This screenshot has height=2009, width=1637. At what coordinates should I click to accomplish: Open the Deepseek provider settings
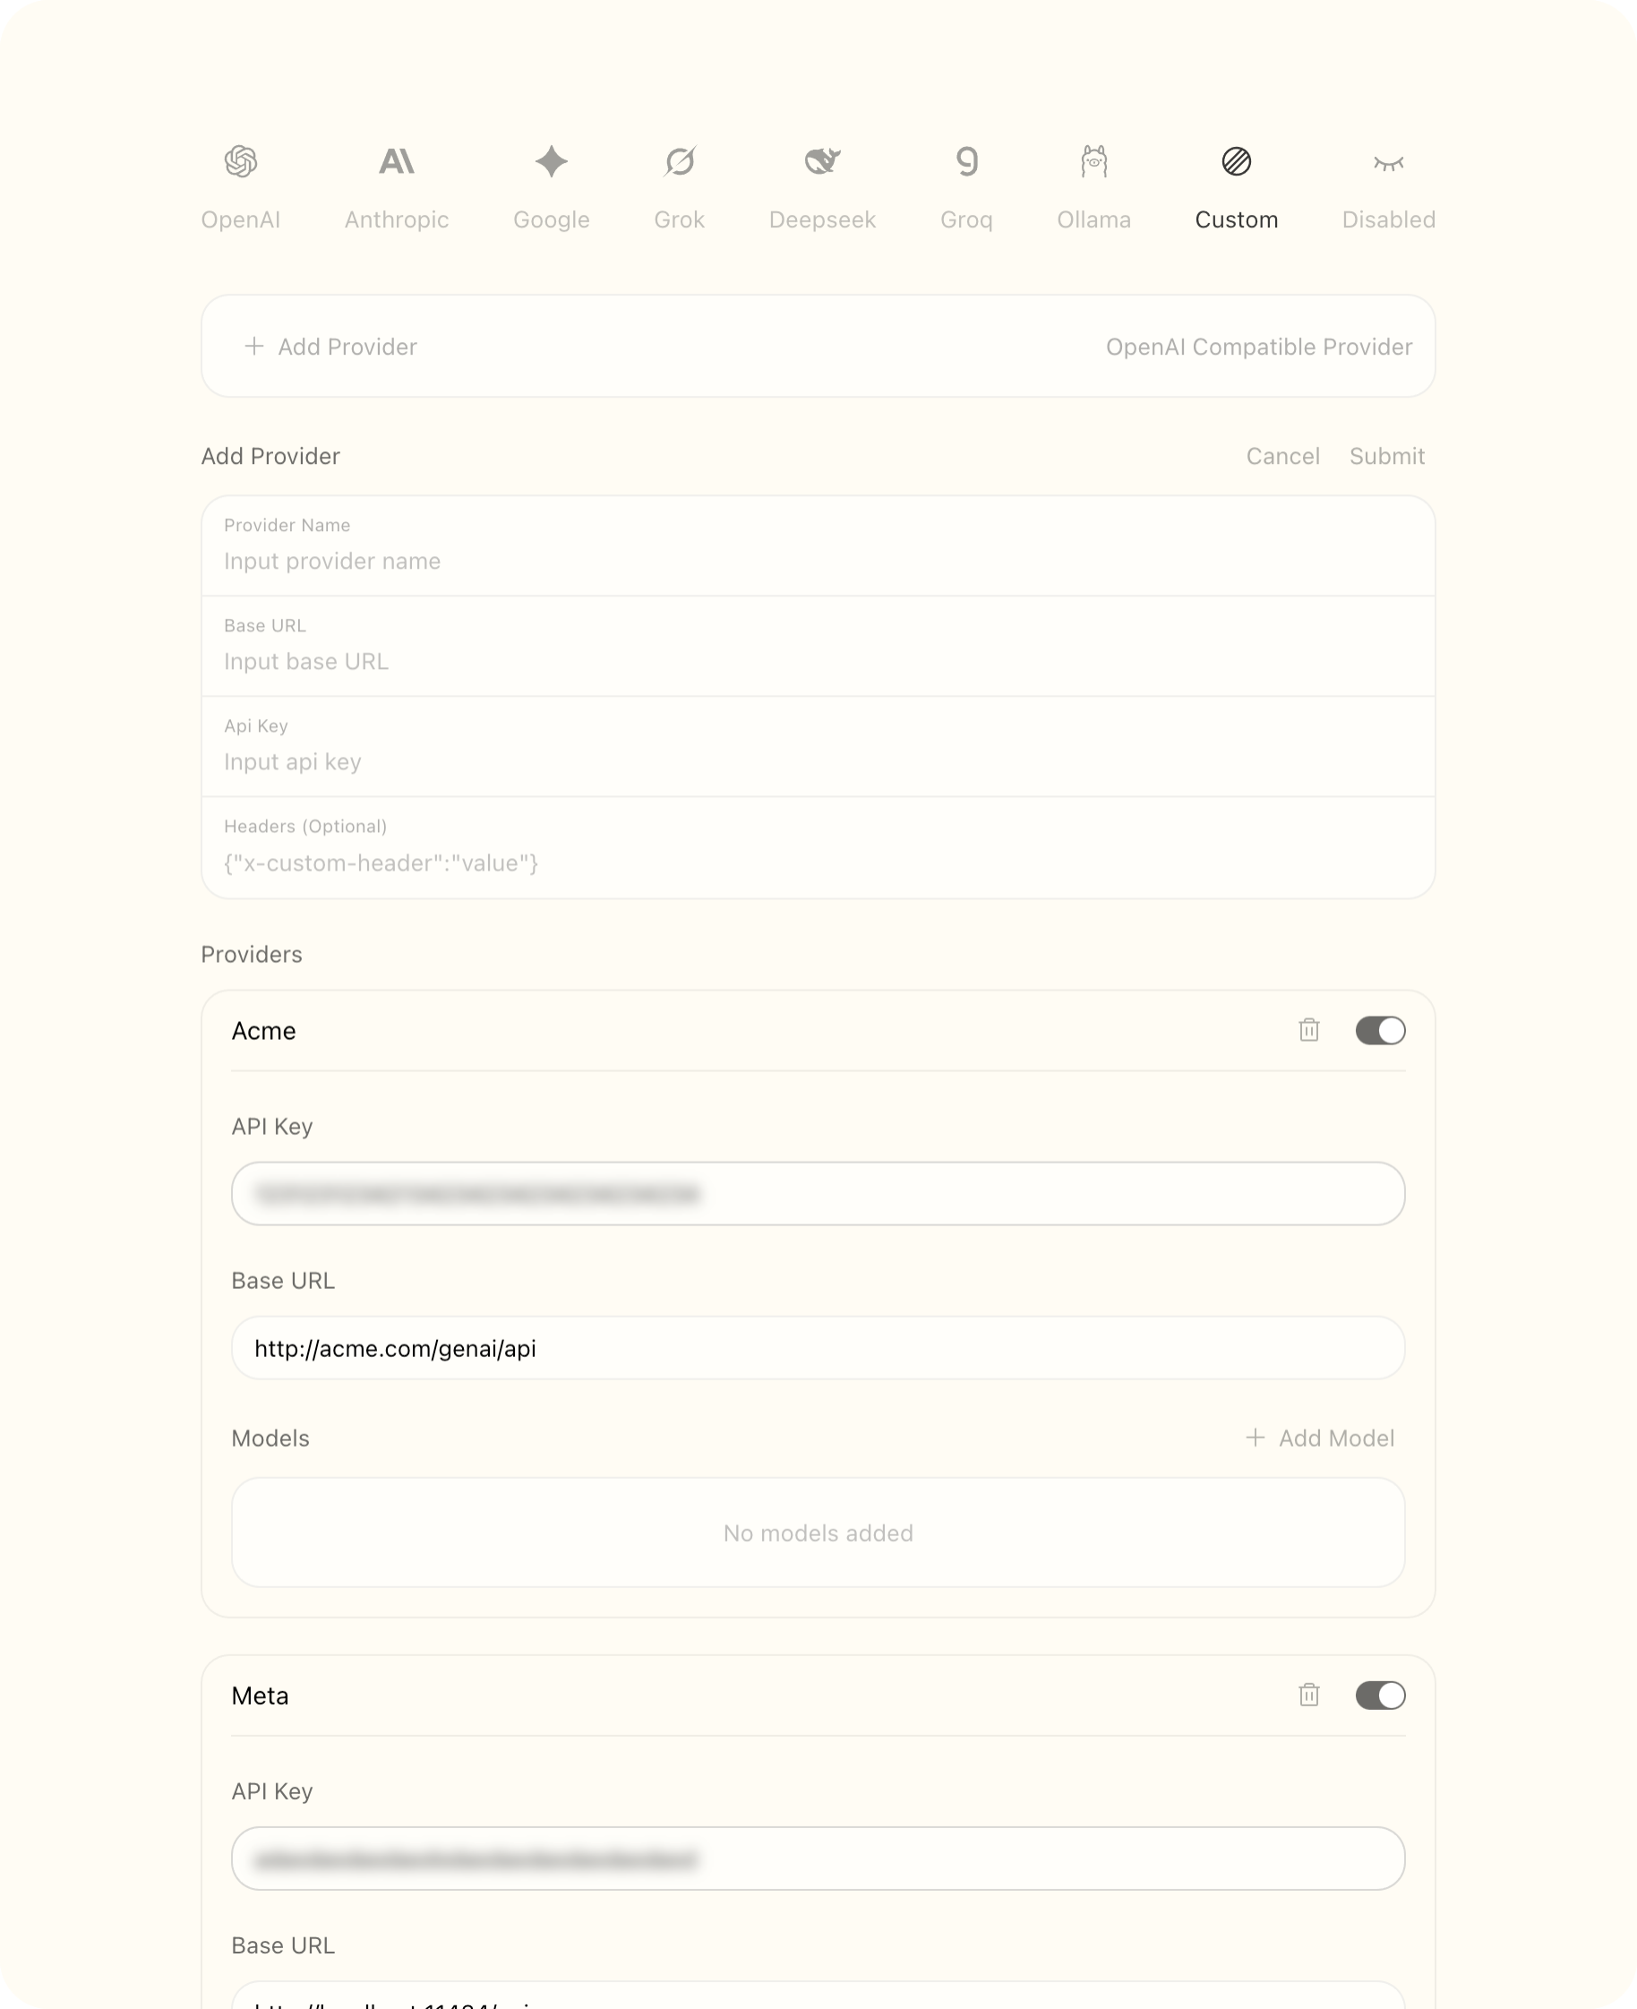coord(822,184)
